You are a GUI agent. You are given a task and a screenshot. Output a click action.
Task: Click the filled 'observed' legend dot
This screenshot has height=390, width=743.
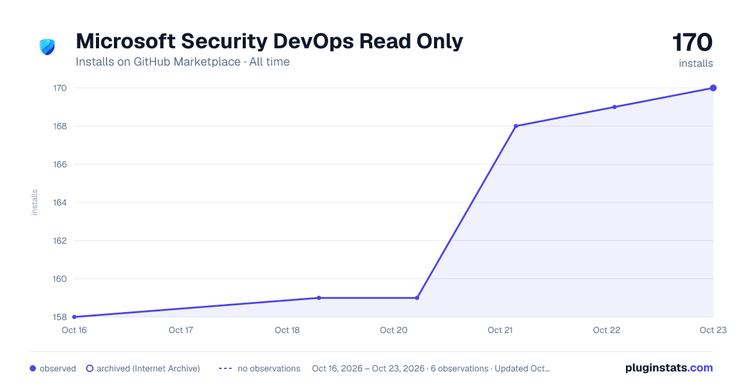33,368
